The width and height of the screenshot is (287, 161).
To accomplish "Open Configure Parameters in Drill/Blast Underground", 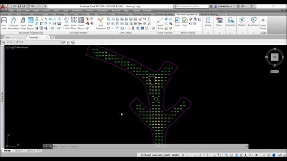I will pyautogui.click(x=13, y=23).
